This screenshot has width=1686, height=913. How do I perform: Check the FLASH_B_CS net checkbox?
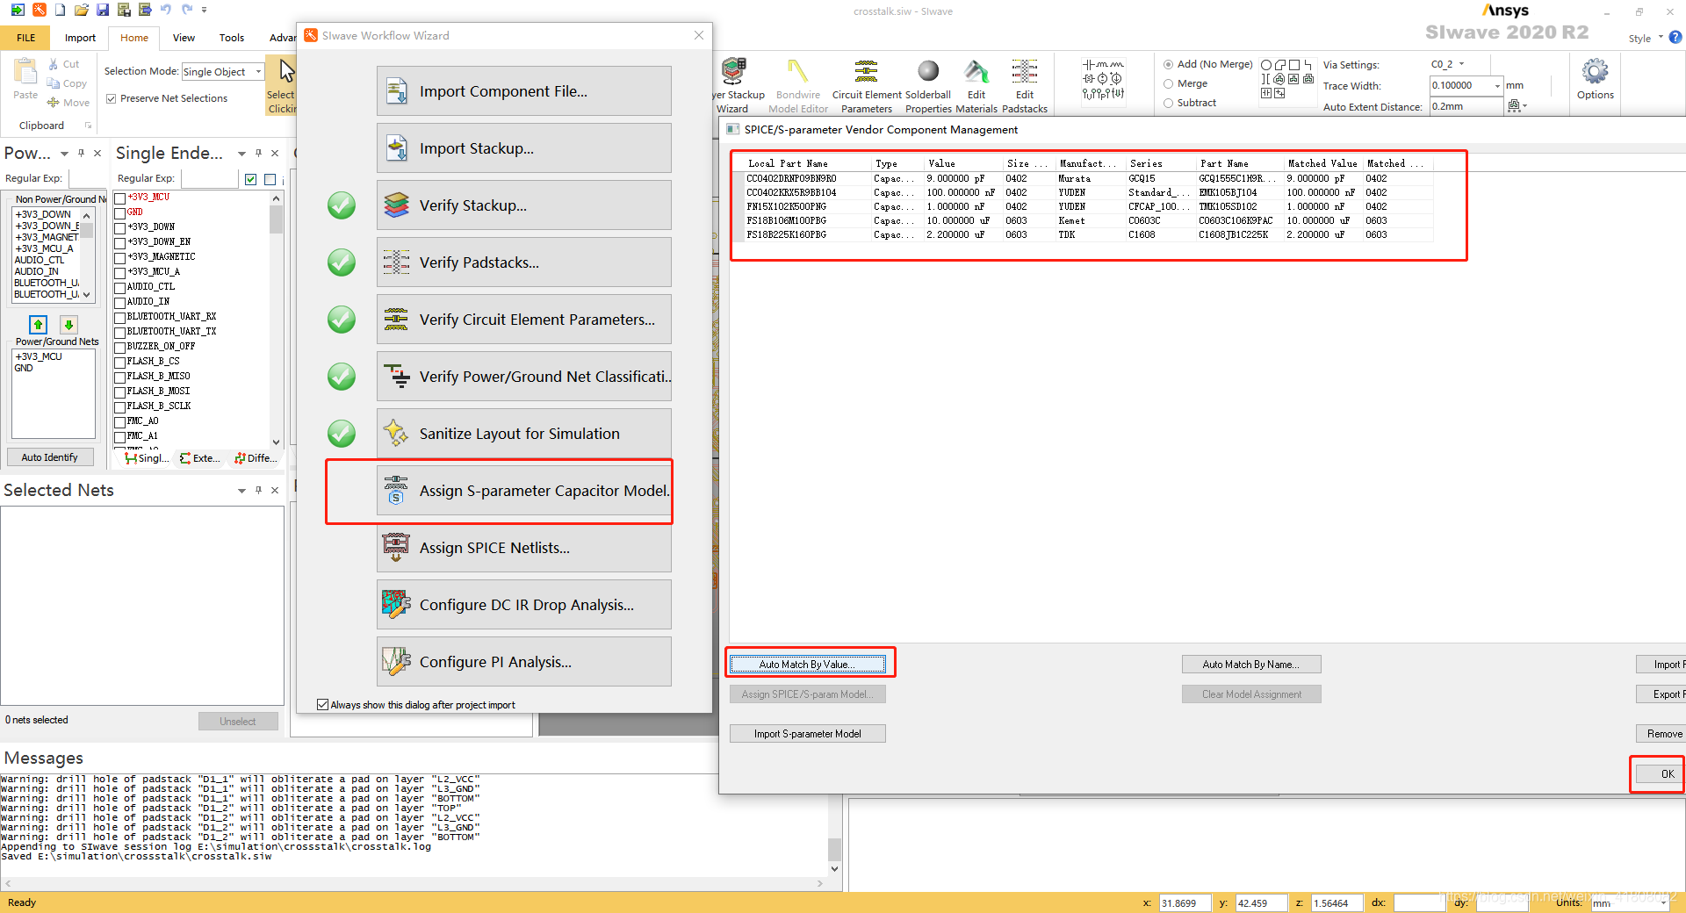click(x=120, y=362)
